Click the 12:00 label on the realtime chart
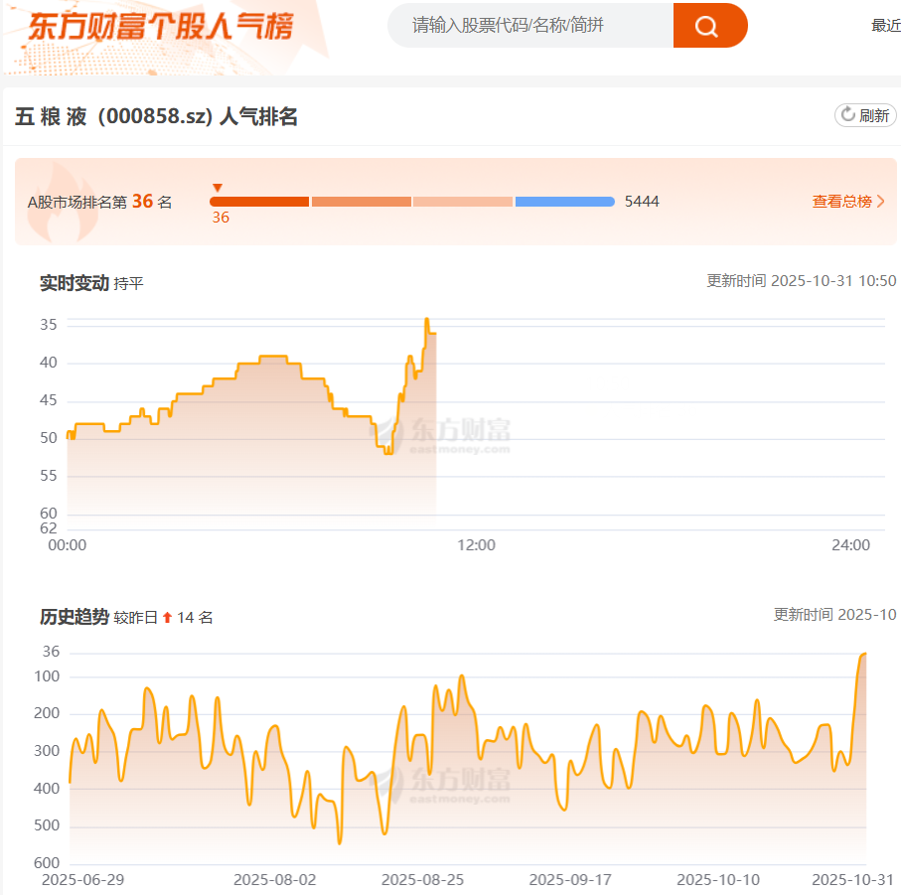 (x=477, y=545)
